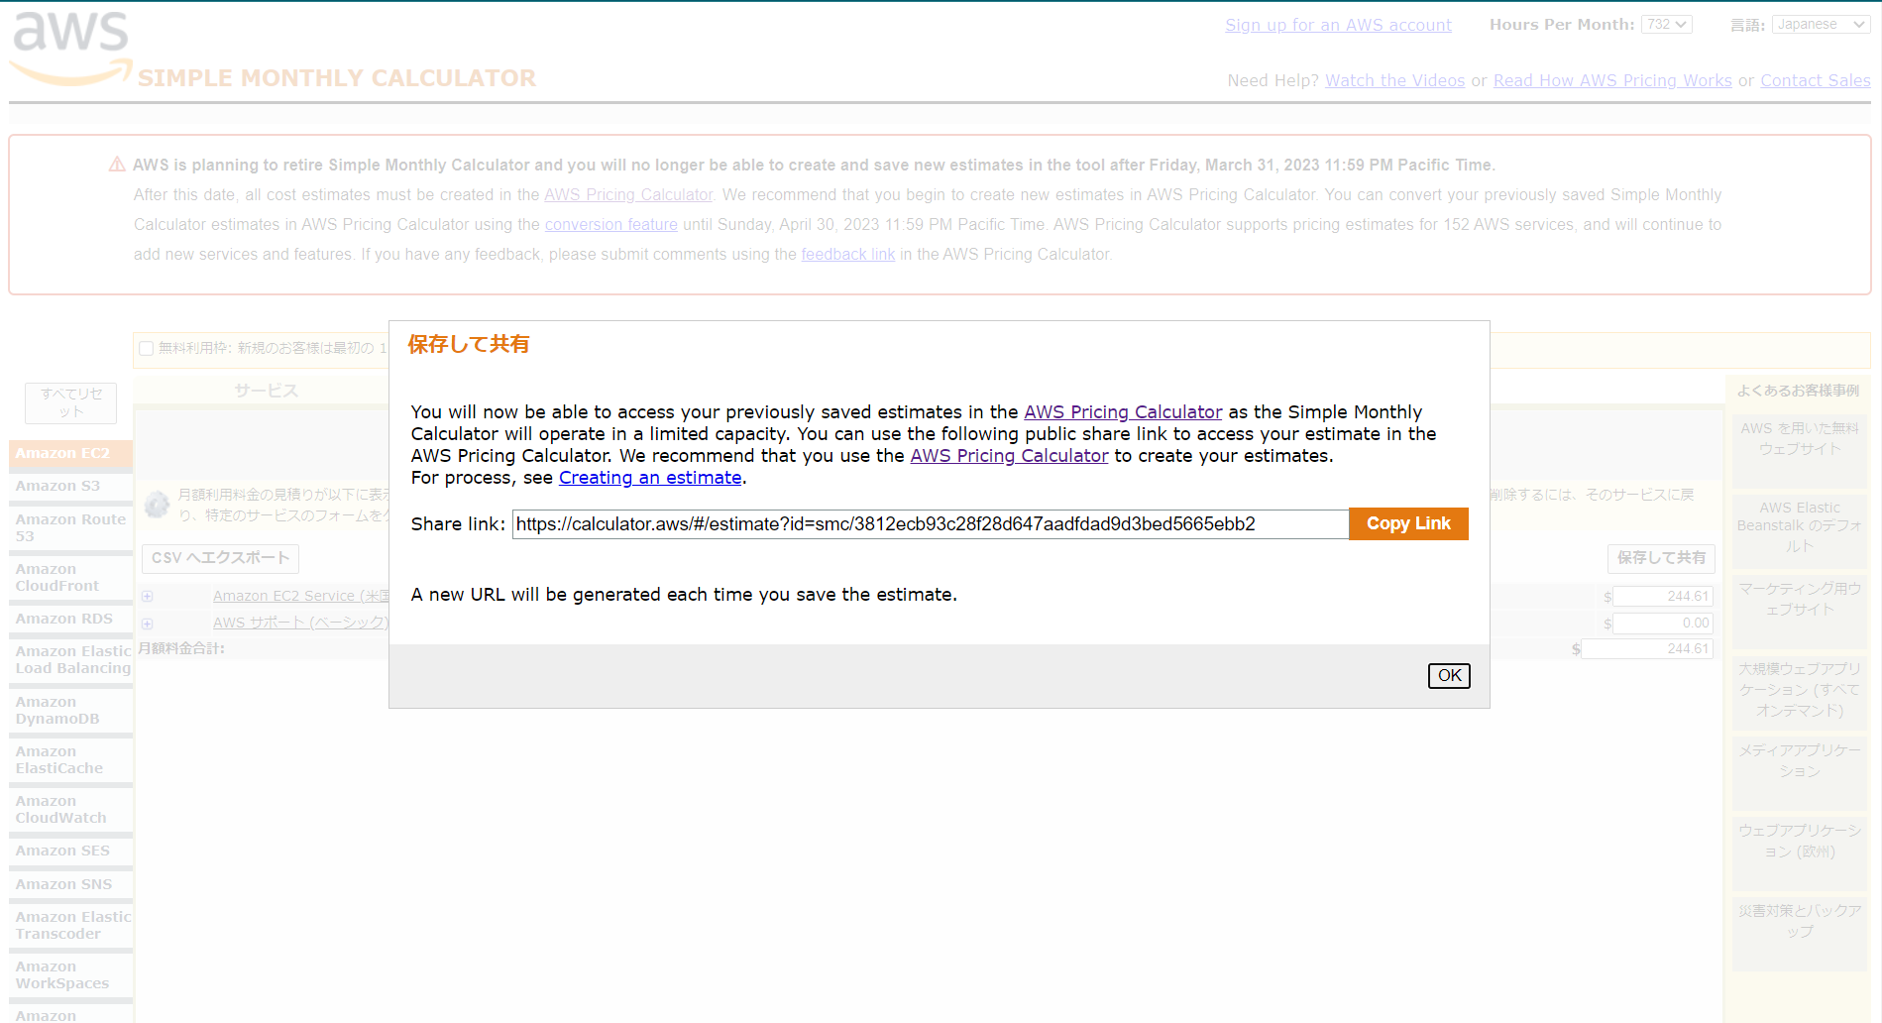The width and height of the screenshot is (1882, 1023).
Task: Click the すべてリセット button
Action: (x=69, y=402)
